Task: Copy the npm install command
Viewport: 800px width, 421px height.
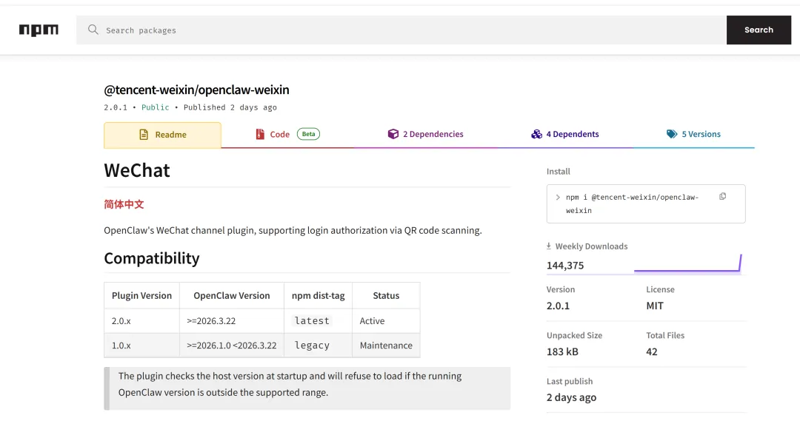Action: [722, 197]
